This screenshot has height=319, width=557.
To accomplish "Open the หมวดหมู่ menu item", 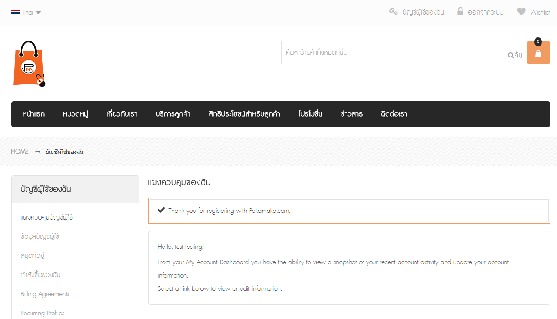I will (75, 114).
